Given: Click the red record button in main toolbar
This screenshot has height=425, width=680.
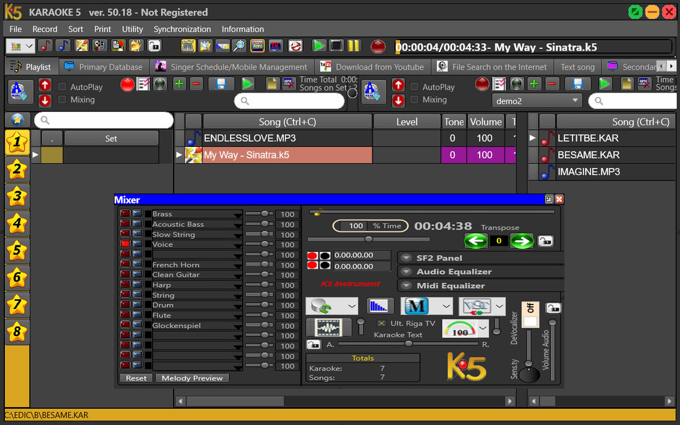Looking at the screenshot, I should (378, 46).
